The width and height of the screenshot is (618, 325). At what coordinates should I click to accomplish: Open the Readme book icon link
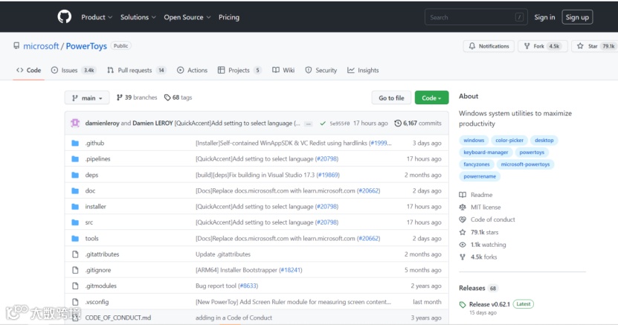463,195
